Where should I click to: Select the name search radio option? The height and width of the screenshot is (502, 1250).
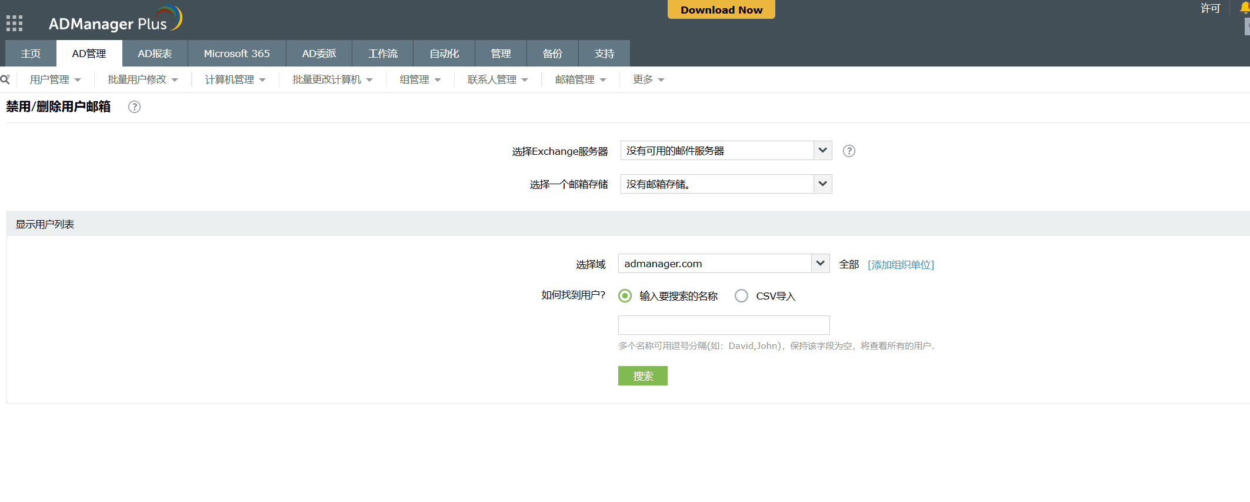625,296
